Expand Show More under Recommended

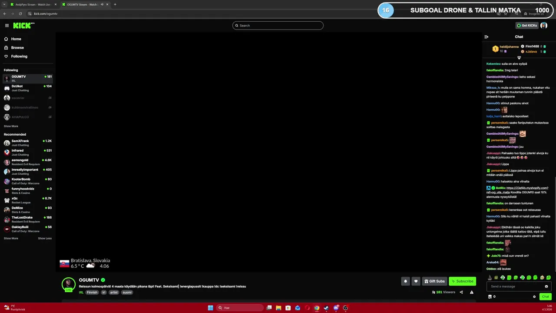pyautogui.click(x=11, y=238)
